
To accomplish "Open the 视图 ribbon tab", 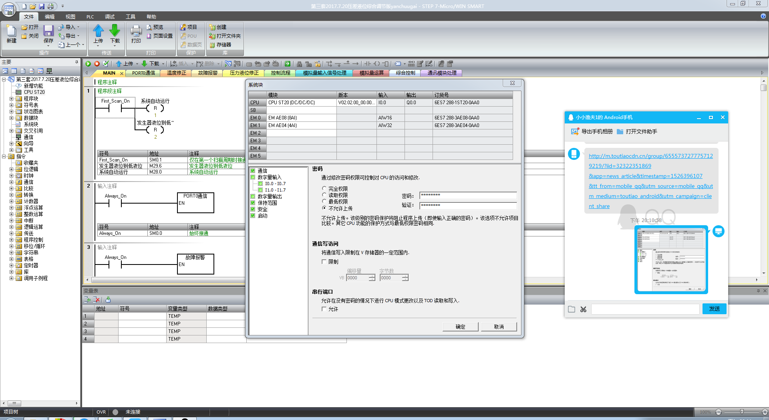I will click(70, 17).
